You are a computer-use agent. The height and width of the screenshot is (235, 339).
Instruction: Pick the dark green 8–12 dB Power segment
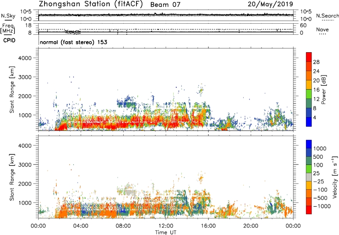[x=309, y=104]
